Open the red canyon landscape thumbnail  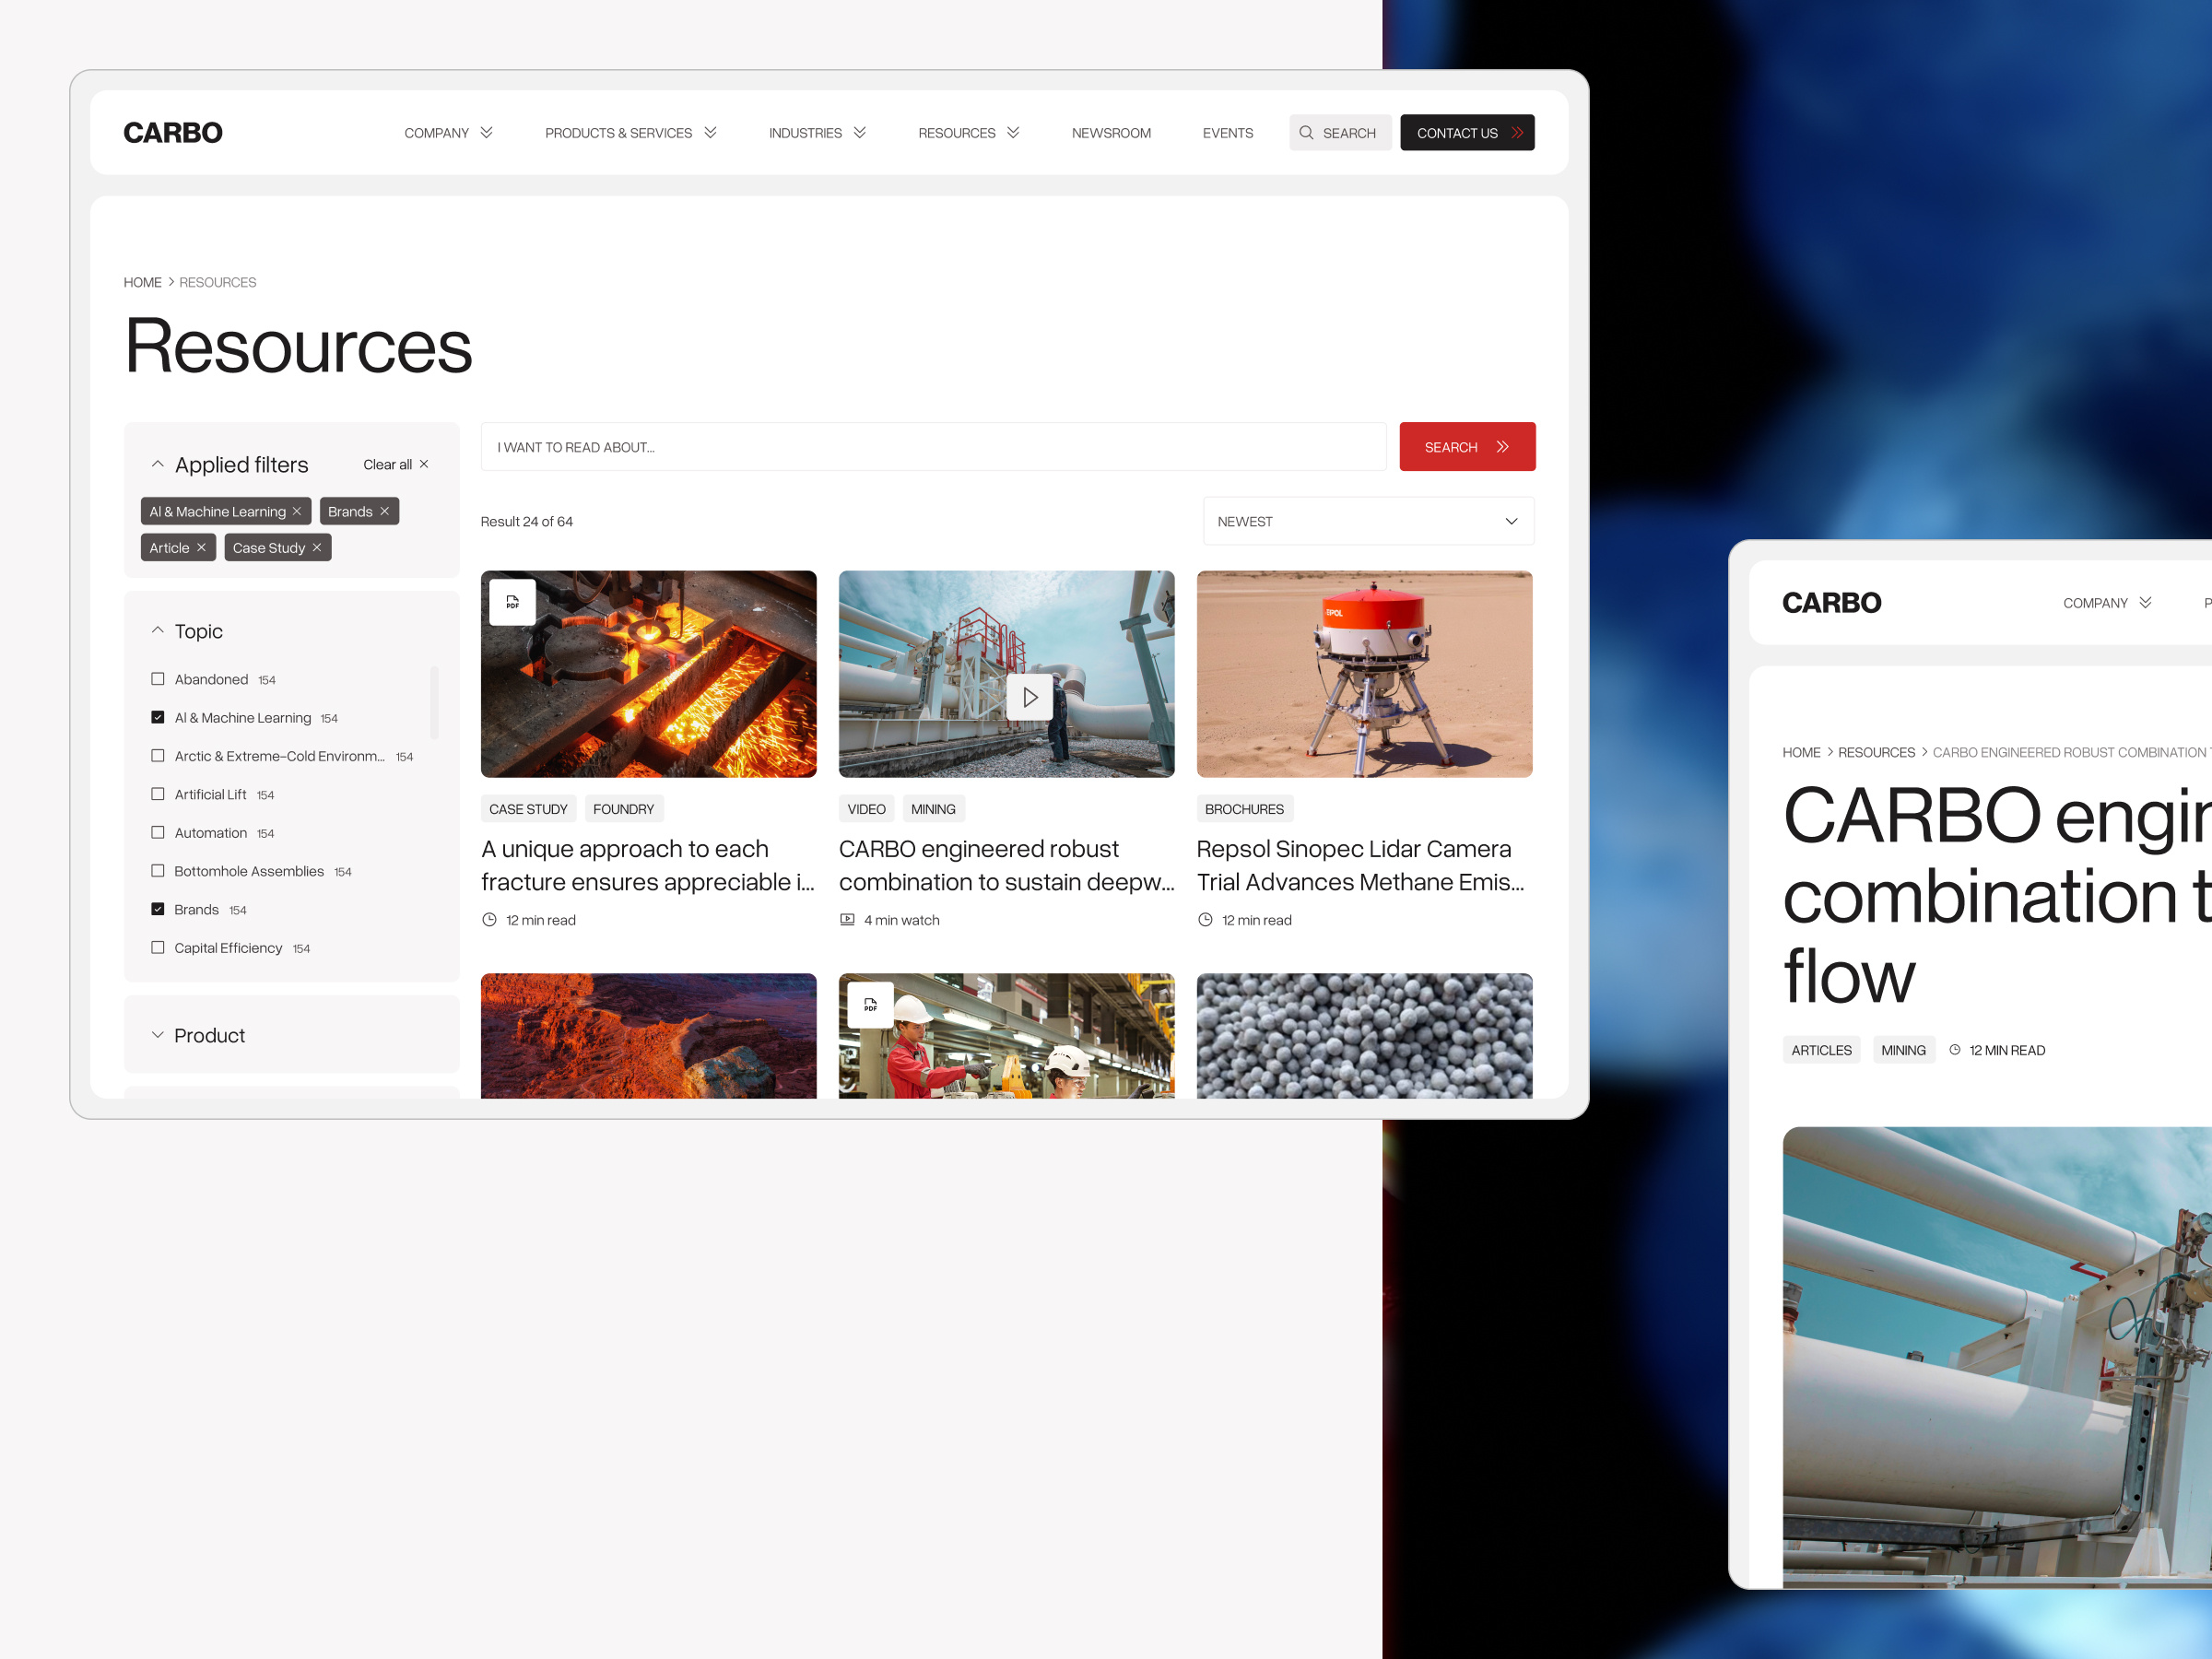click(648, 1036)
